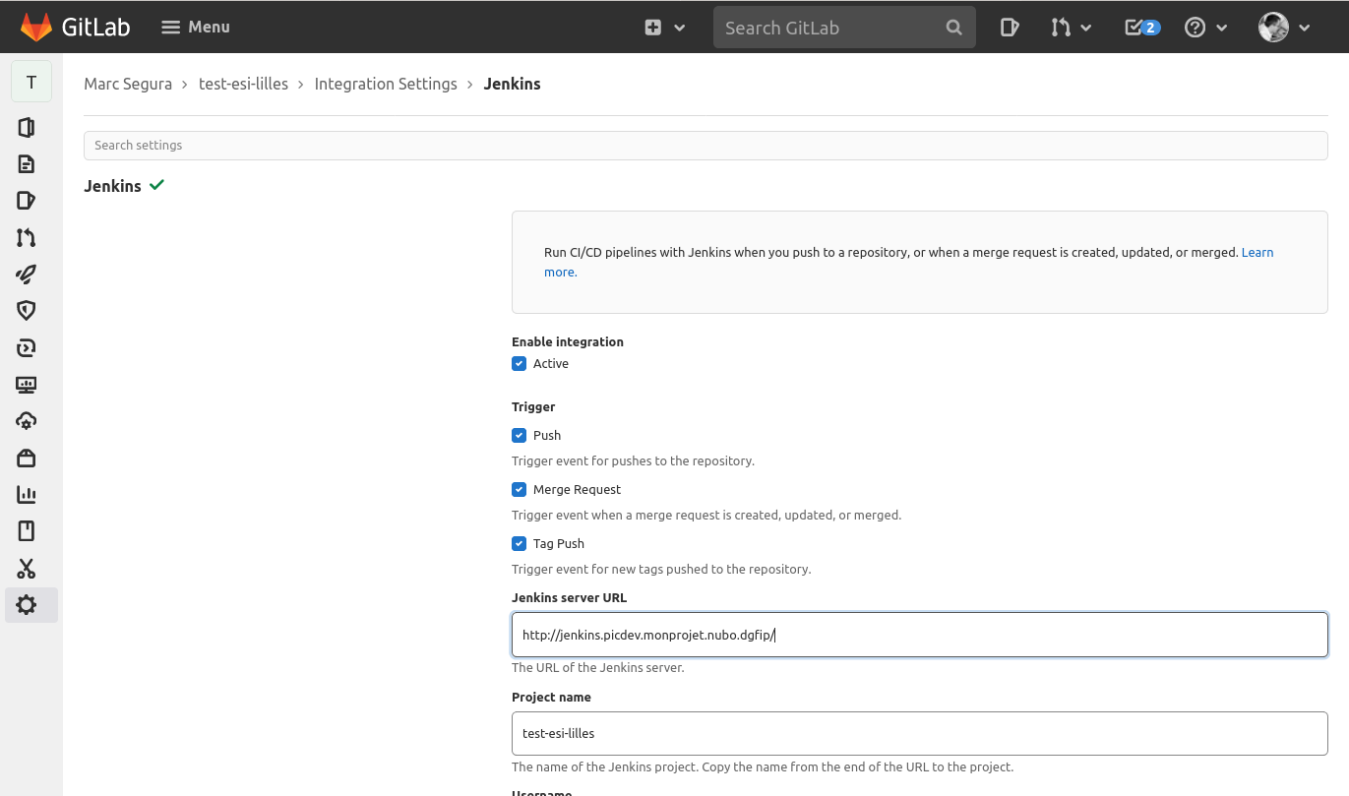This screenshot has height=796, width=1349.
Task: Open Monitor icon in sidebar
Action: (x=27, y=385)
